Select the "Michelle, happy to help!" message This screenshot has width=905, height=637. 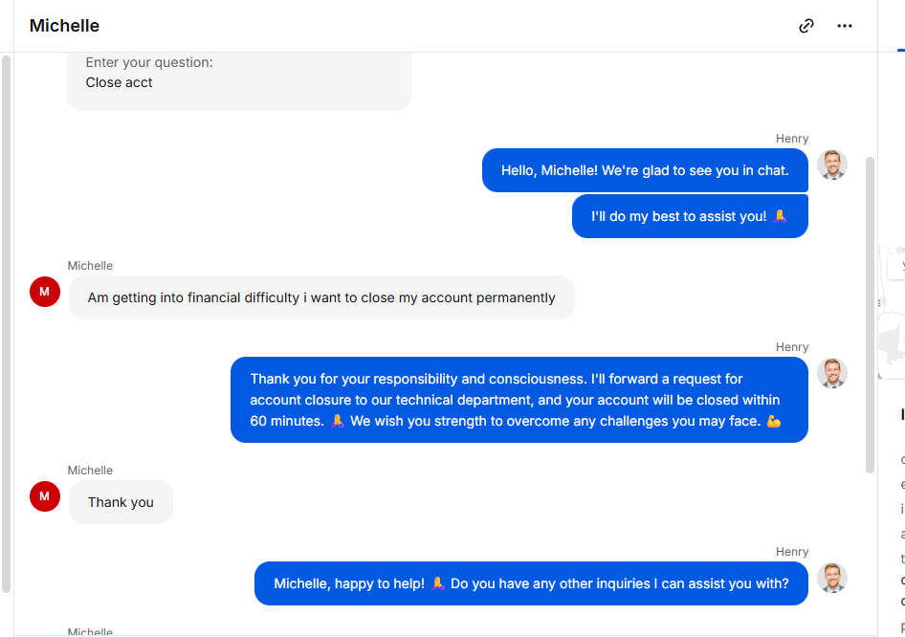pyautogui.click(x=531, y=583)
